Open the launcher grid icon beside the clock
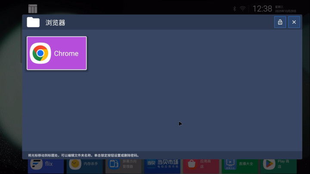The image size is (310, 174). [x=33, y=9]
